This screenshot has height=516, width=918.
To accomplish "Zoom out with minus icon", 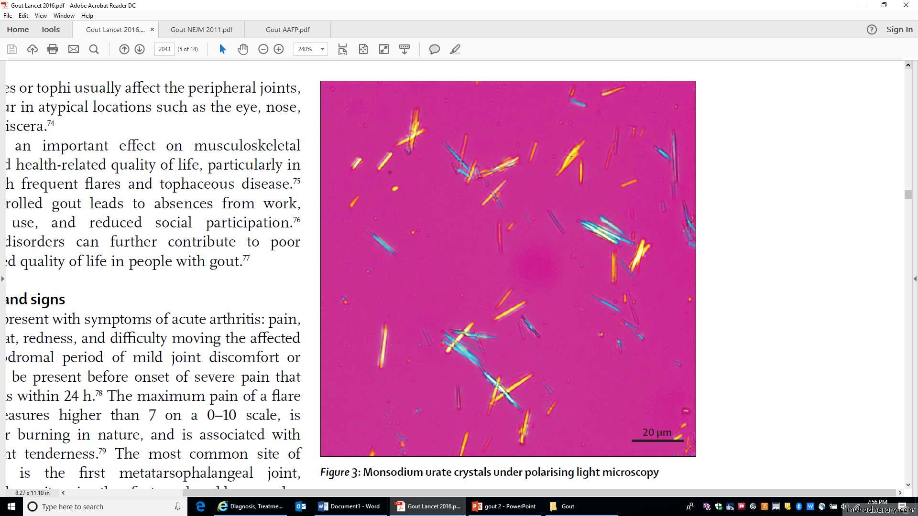I will pyautogui.click(x=263, y=49).
